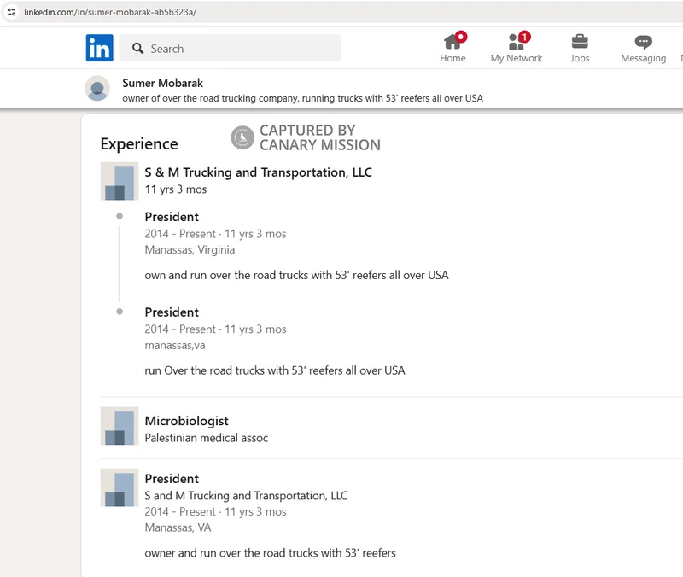
Task: Click the Manassas, VA location text
Action: 178,527
